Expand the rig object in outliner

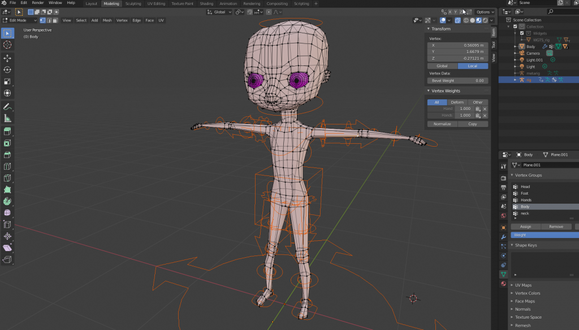515,80
